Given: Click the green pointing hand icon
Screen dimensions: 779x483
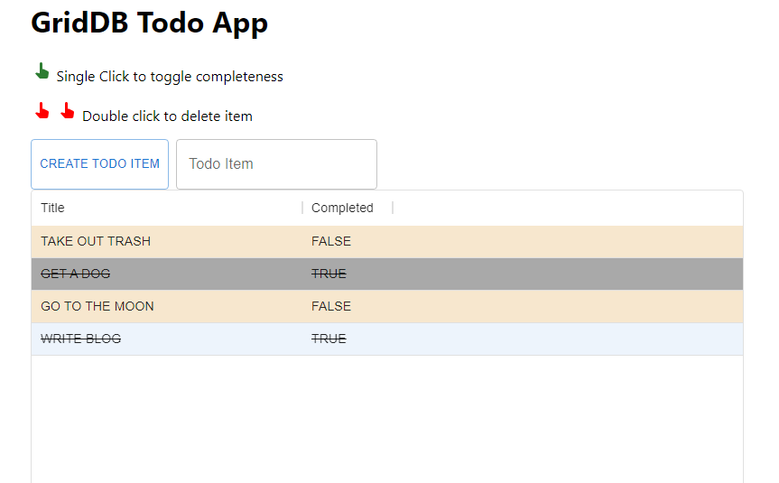Looking at the screenshot, I should tap(42, 72).
